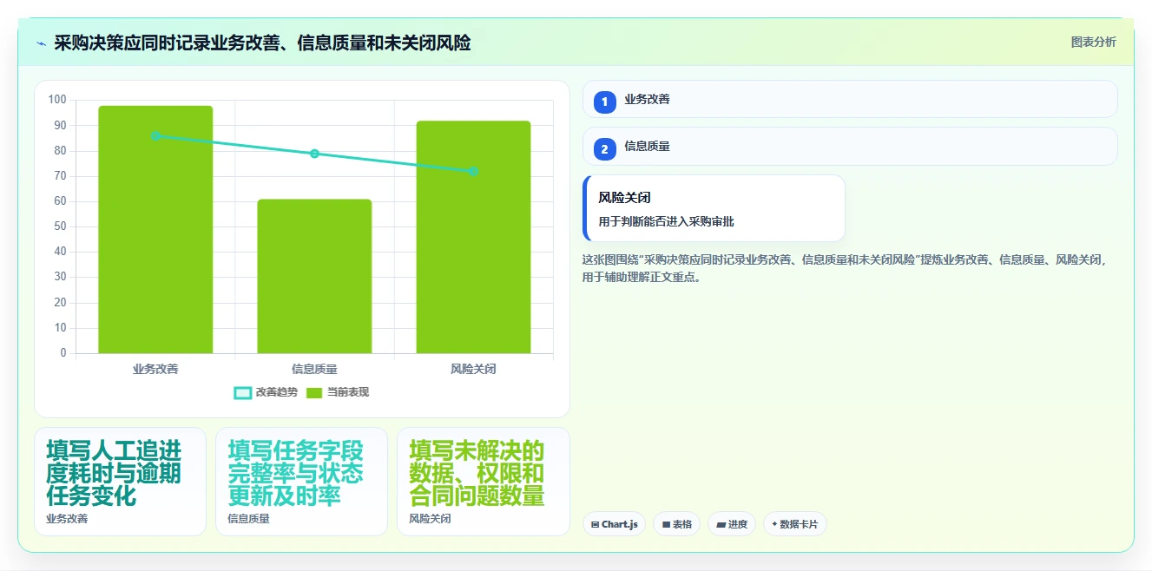The width and height of the screenshot is (1152, 571).
Task: Open the 风险关闭 highlighted card
Action: (714, 208)
